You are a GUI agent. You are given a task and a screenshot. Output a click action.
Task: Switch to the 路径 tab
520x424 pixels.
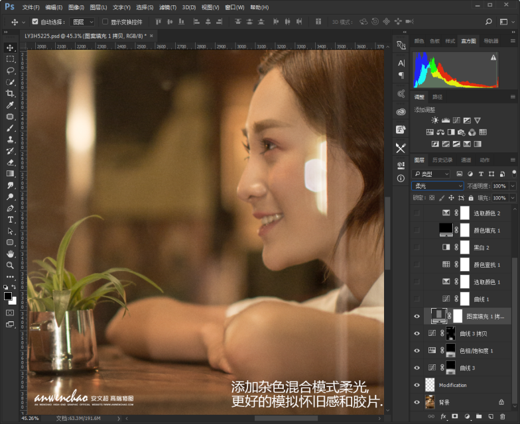[x=438, y=97]
